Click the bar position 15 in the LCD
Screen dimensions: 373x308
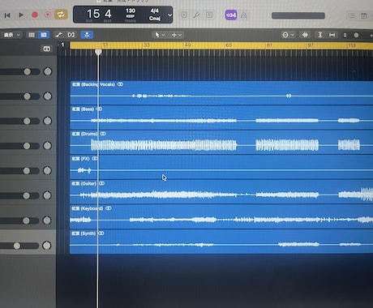pyautogui.click(x=93, y=14)
